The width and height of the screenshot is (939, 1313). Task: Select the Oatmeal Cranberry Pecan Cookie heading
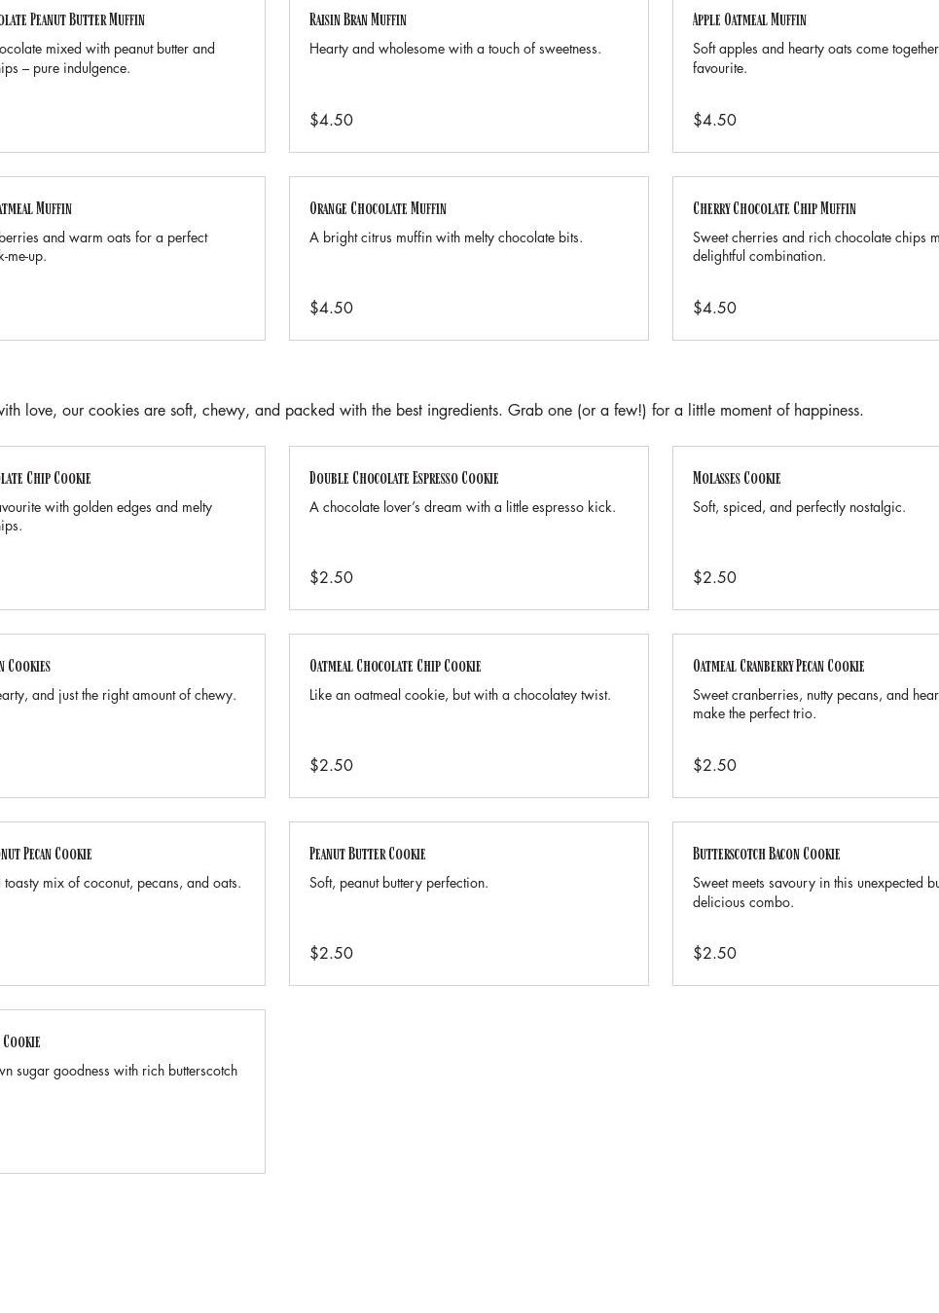pos(778,666)
